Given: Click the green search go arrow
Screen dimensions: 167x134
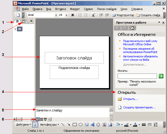Looking at the screenshot, I should pos(161,76).
